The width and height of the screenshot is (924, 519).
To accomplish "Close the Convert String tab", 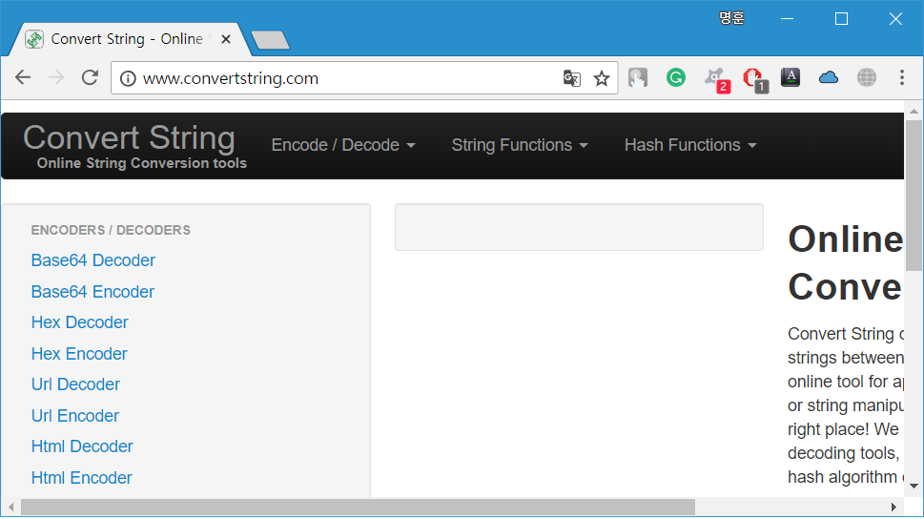I will tap(226, 39).
